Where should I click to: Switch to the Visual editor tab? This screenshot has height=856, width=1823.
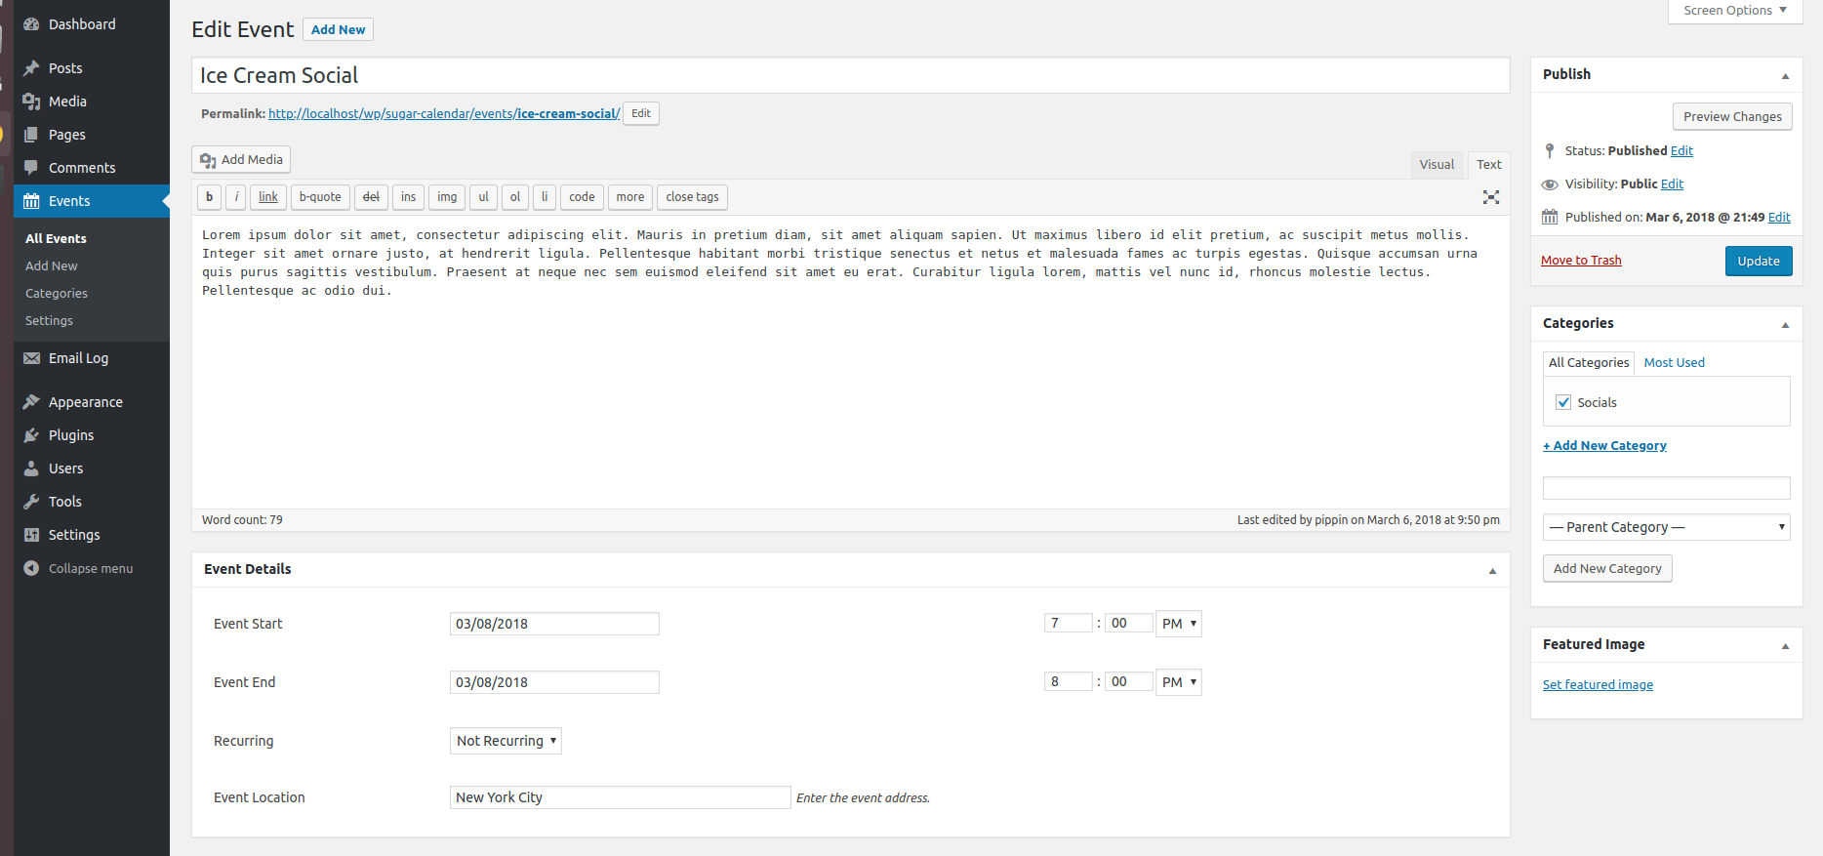[1437, 165]
